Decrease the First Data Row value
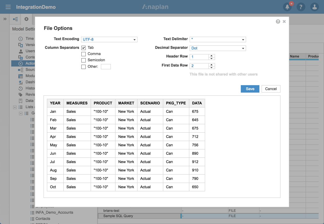The image size is (324, 224). click(212, 67)
